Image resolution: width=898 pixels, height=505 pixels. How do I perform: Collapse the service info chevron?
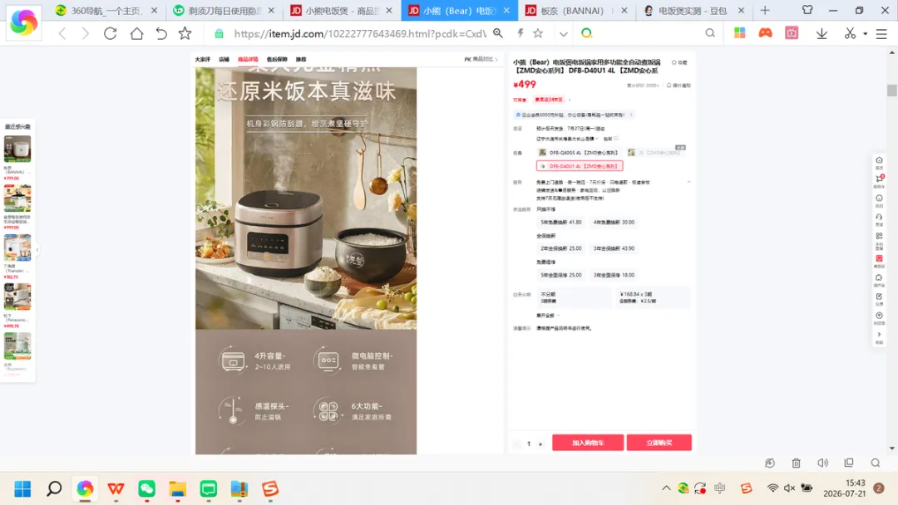point(689,182)
